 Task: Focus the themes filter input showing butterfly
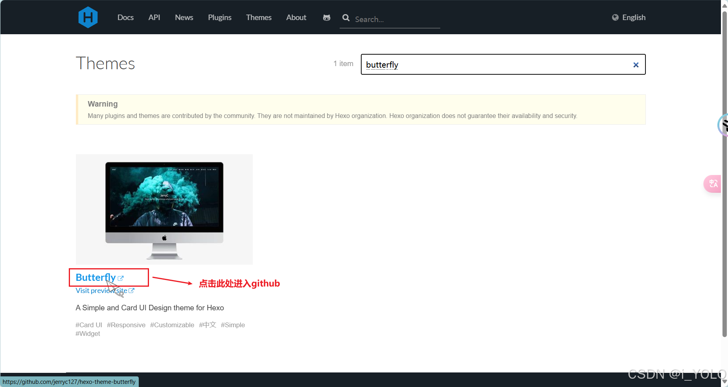point(472,64)
